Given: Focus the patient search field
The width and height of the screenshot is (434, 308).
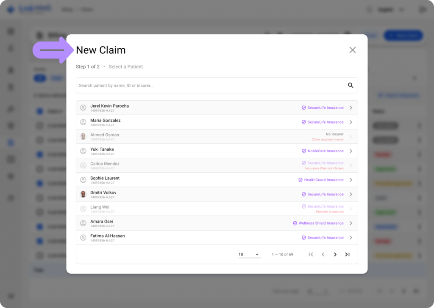Looking at the screenshot, I should point(217,85).
